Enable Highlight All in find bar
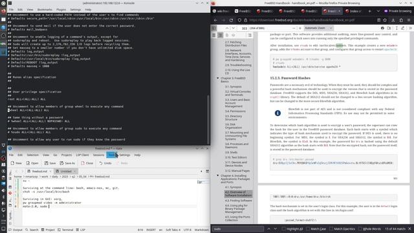 tap(292, 229)
